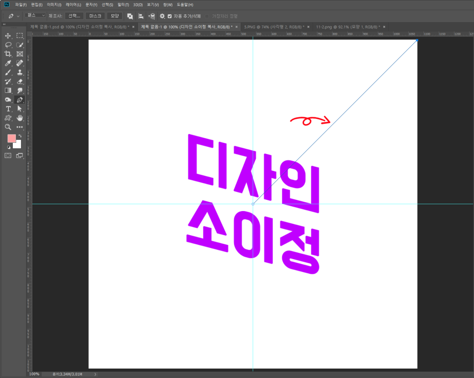Select the Eyedropper tool
474x378 pixels.
[x=8, y=63]
